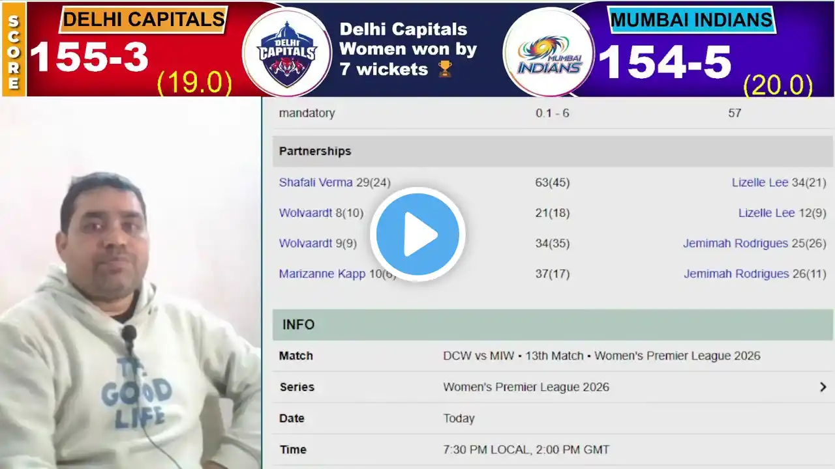Click the large blue play button
The image size is (835, 469).
417,234
